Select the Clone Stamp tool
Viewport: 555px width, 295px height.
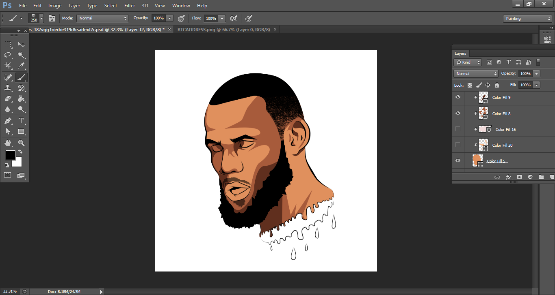coord(8,88)
